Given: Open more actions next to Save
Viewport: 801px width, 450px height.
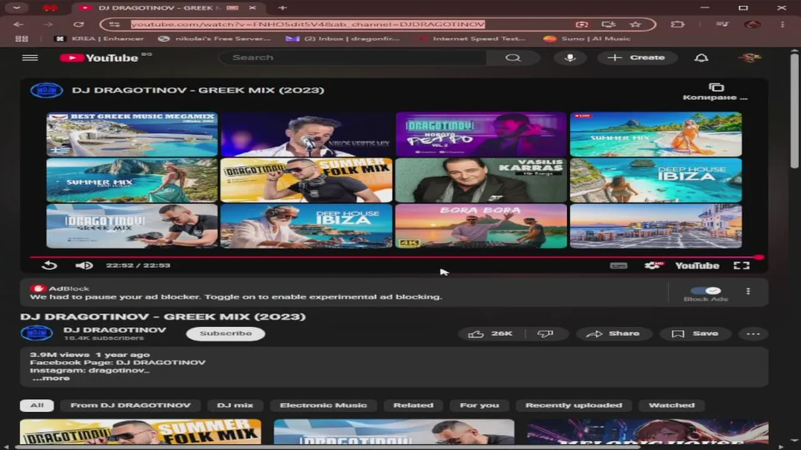Looking at the screenshot, I should click(x=753, y=334).
